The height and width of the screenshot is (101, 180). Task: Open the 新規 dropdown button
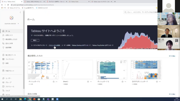point(35,41)
